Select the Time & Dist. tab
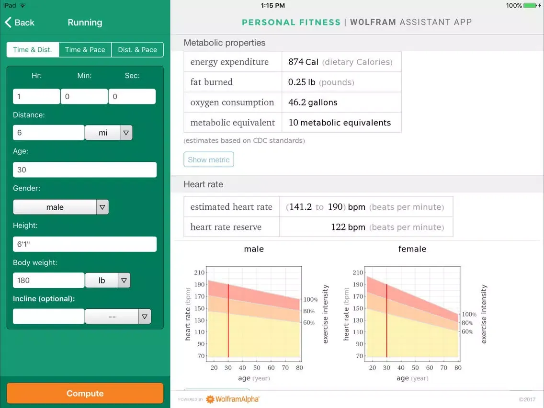 tap(33, 50)
